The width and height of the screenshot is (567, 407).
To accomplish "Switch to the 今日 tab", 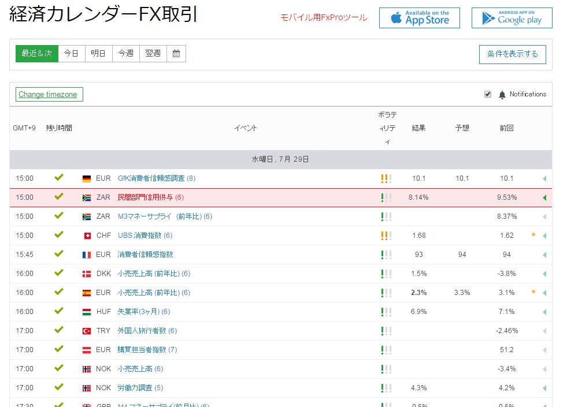I will point(71,53).
